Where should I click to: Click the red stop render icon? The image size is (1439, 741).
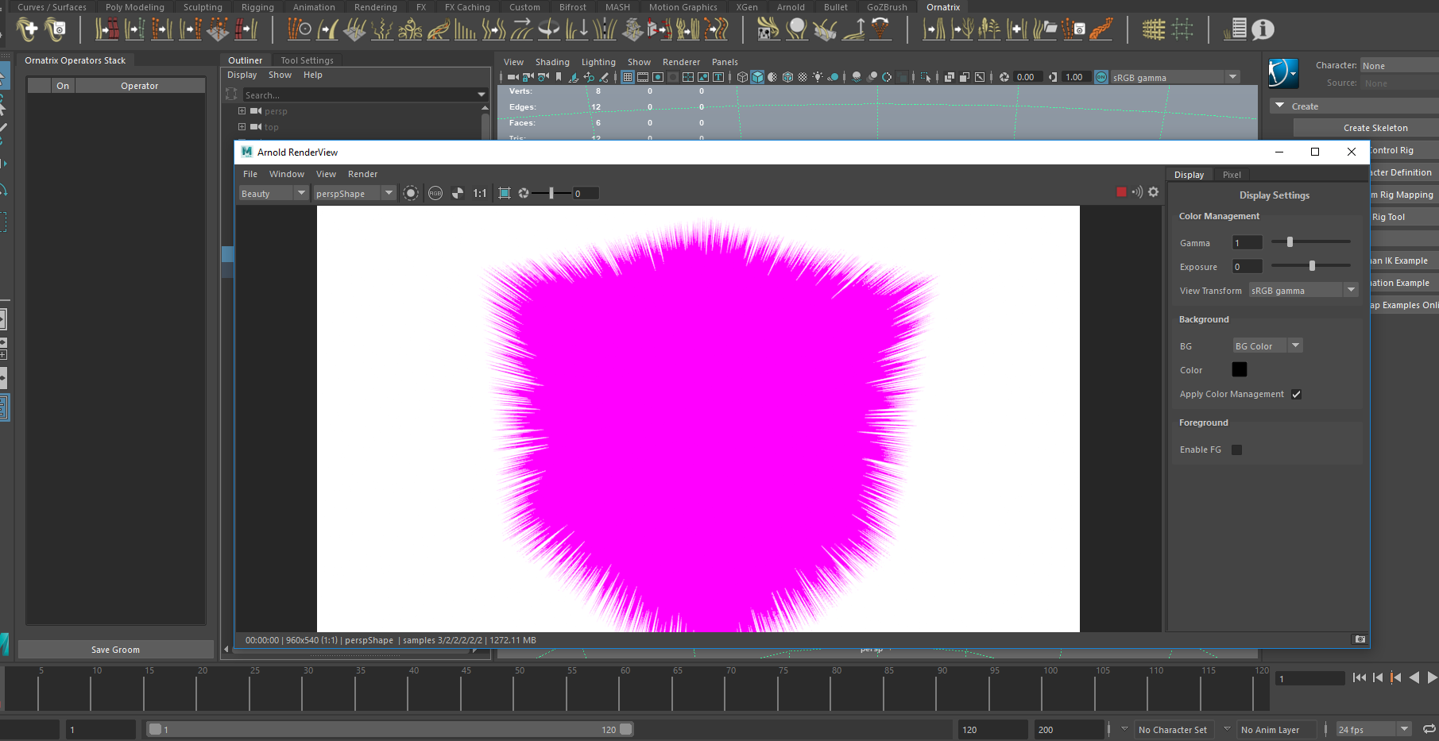click(x=1121, y=192)
